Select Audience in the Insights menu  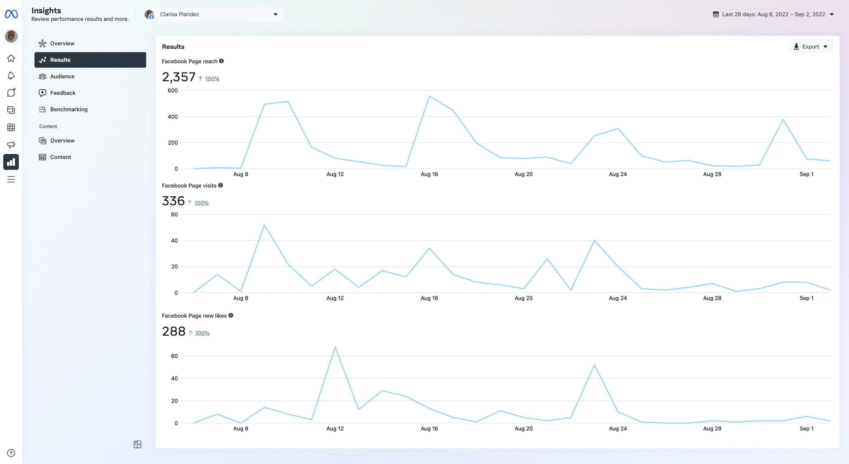tap(62, 76)
